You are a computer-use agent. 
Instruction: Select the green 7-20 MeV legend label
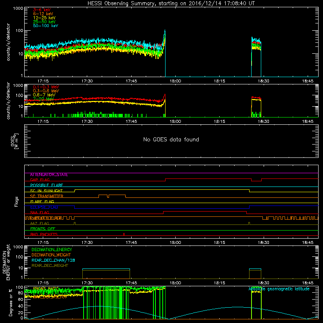pos(44,99)
